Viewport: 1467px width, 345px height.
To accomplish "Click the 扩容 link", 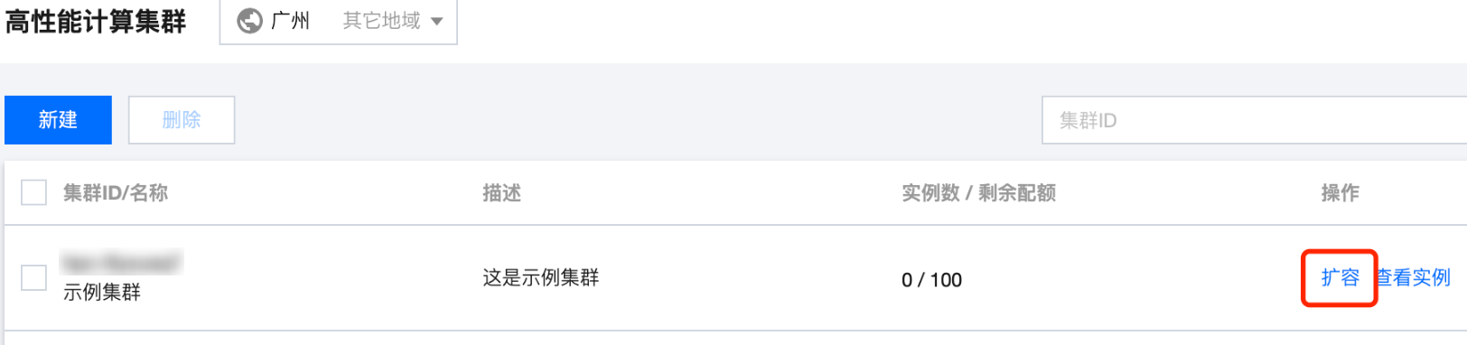I will click(1340, 277).
